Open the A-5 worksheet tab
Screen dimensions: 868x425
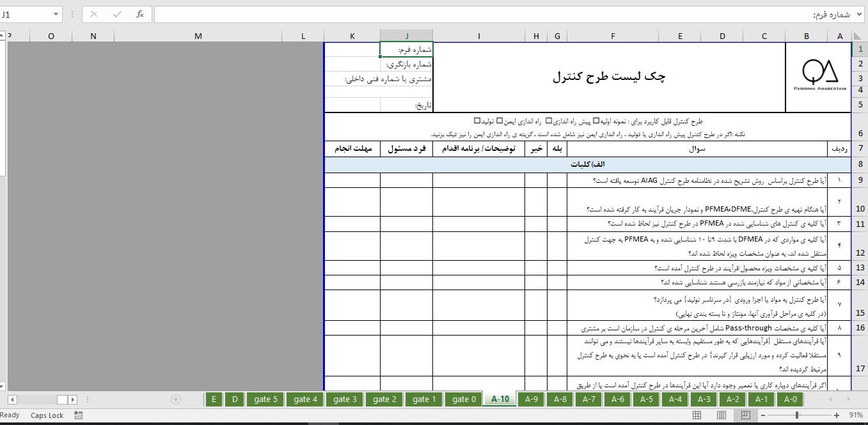[646, 399]
